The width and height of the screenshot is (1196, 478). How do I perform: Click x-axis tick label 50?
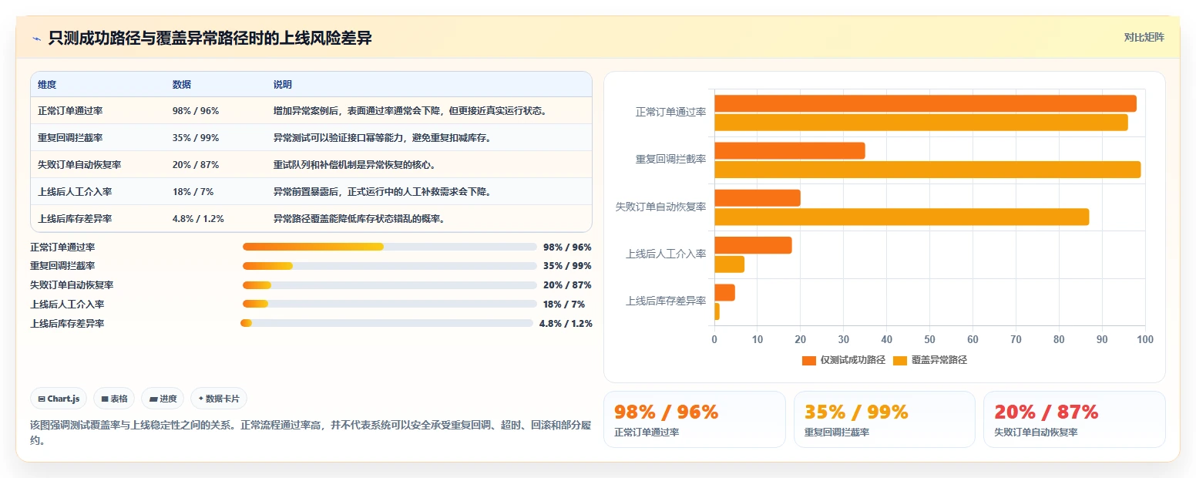tap(930, 339)
